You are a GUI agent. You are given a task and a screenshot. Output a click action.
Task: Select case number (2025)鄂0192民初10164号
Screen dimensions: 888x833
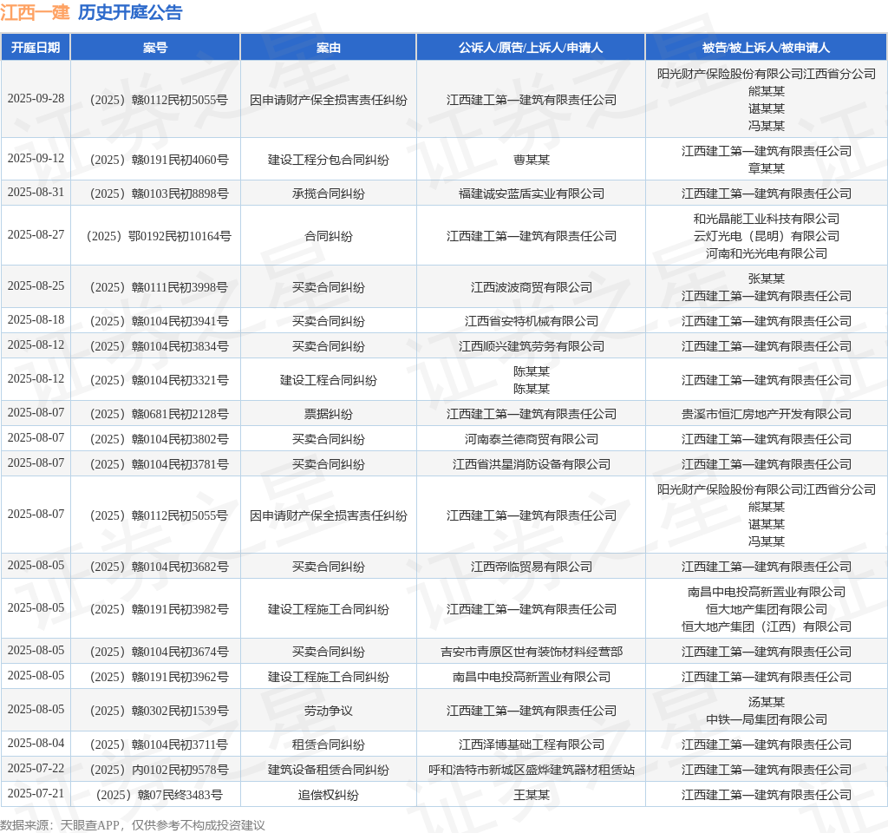159,236
